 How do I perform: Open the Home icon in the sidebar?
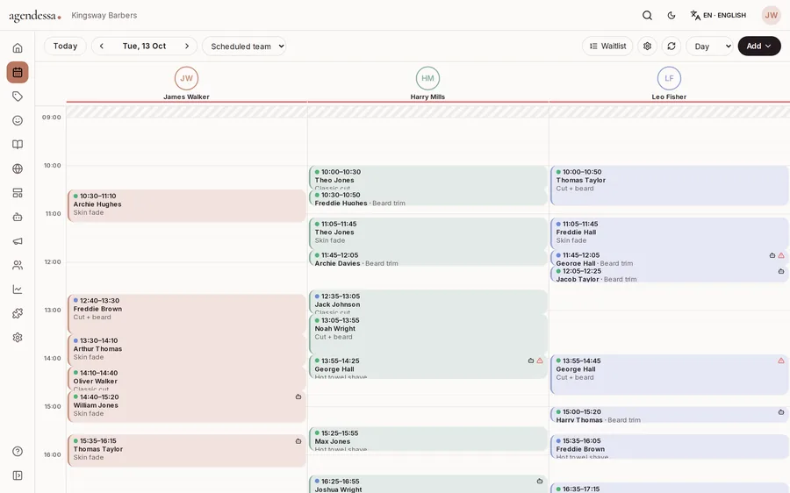[x=18, y=48]
